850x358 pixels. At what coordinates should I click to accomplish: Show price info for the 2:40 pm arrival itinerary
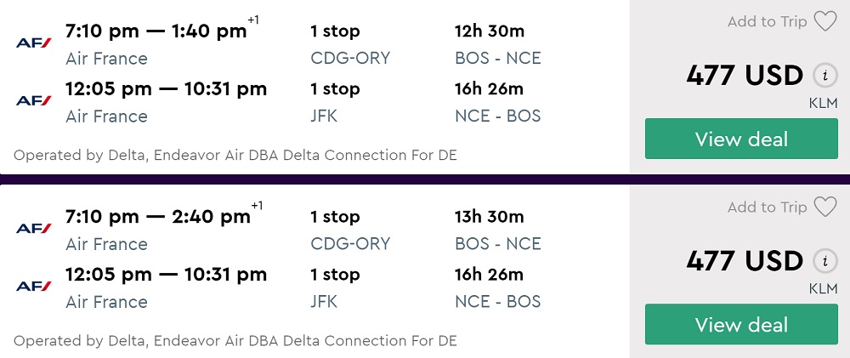[x=824, y=261]
